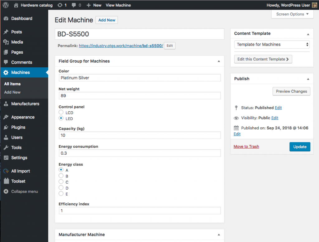Open the Screen Options dropdown
The height and width of the screenshot is (242, 319).
[292, 14]
